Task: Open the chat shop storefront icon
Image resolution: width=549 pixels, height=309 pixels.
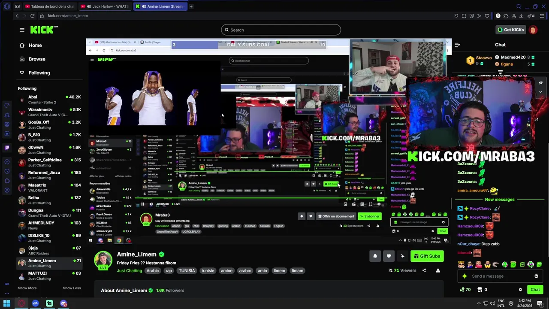Action: (480, 290)
